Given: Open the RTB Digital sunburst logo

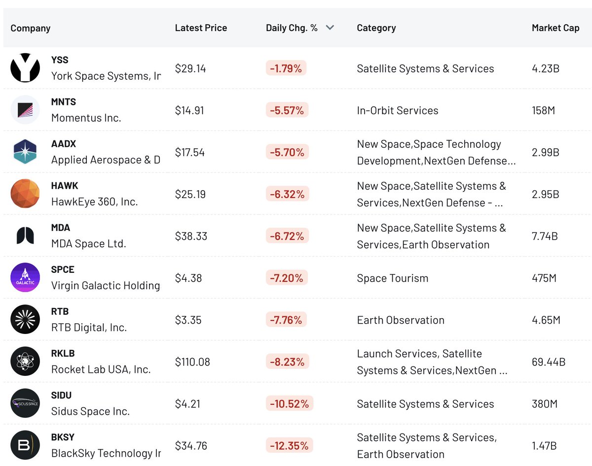Looking at the screenshot, I should [x=25, y=320].
